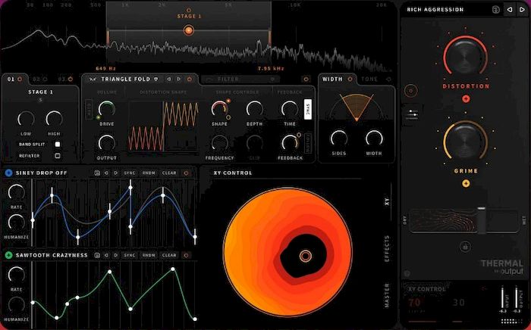Click Clear on Sawtooth Crazyness LFO

(x=169, y=255)
